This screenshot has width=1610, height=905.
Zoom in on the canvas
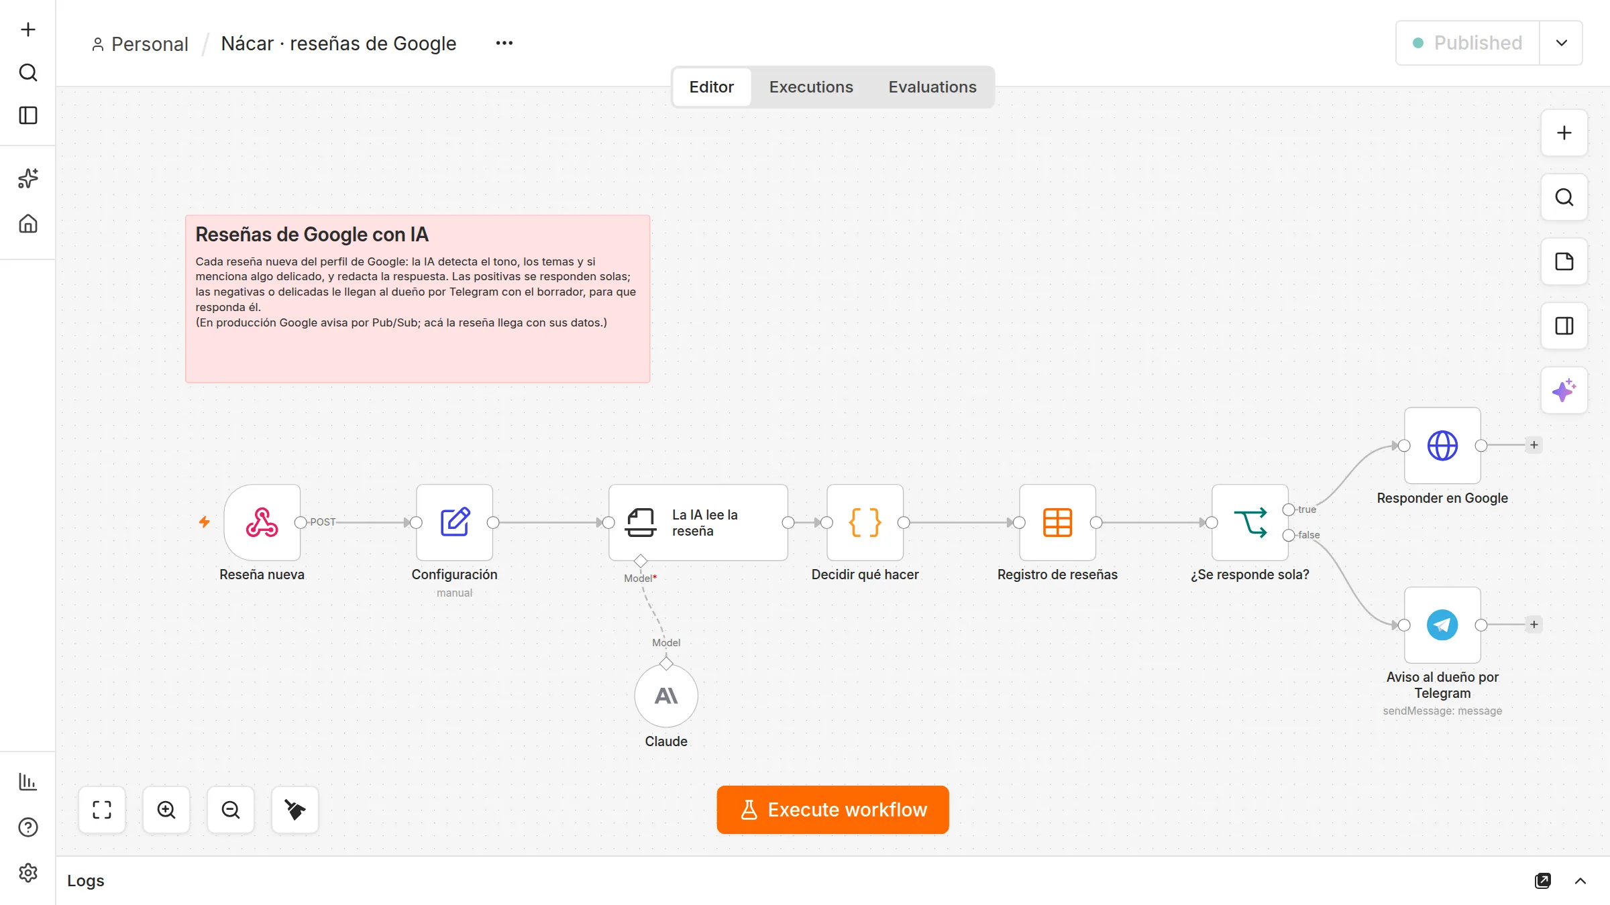click(x=166, y=810)
